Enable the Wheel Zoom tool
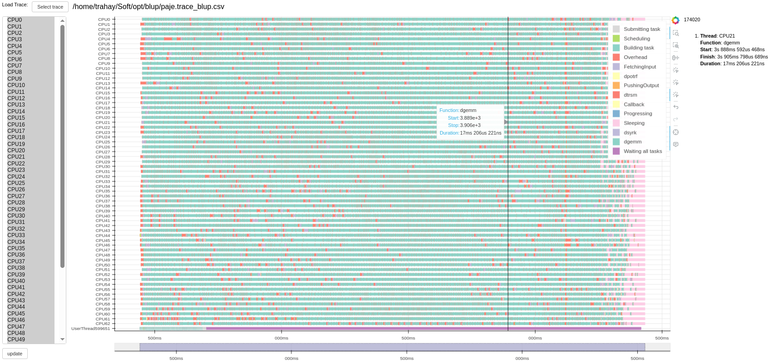775x364 pixels. coord(676,58)
